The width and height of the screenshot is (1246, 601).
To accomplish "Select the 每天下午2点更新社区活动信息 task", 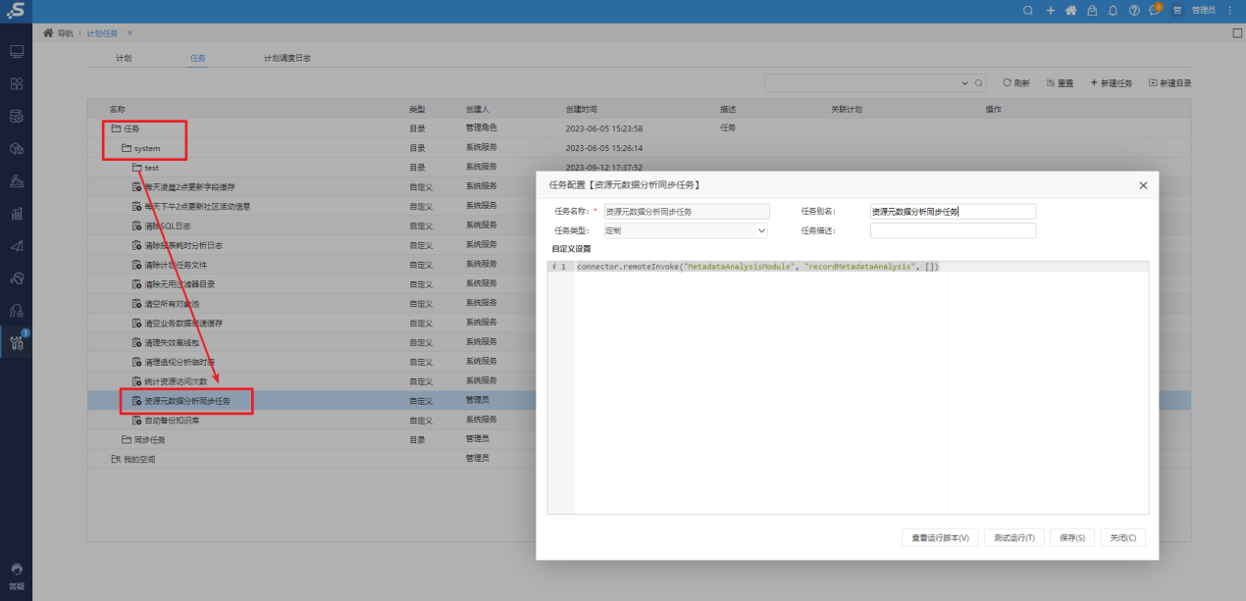I will [197, 206].
